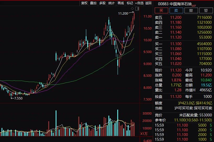Open the 统计 statistics tool
The width and height of the screenshot is (214, 142).
112,3
